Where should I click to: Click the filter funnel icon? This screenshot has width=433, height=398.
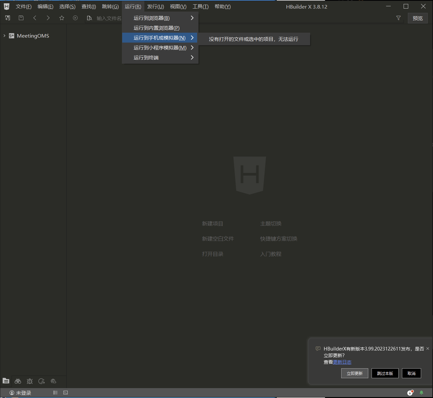pyautogui.click(x=398, y=18)
